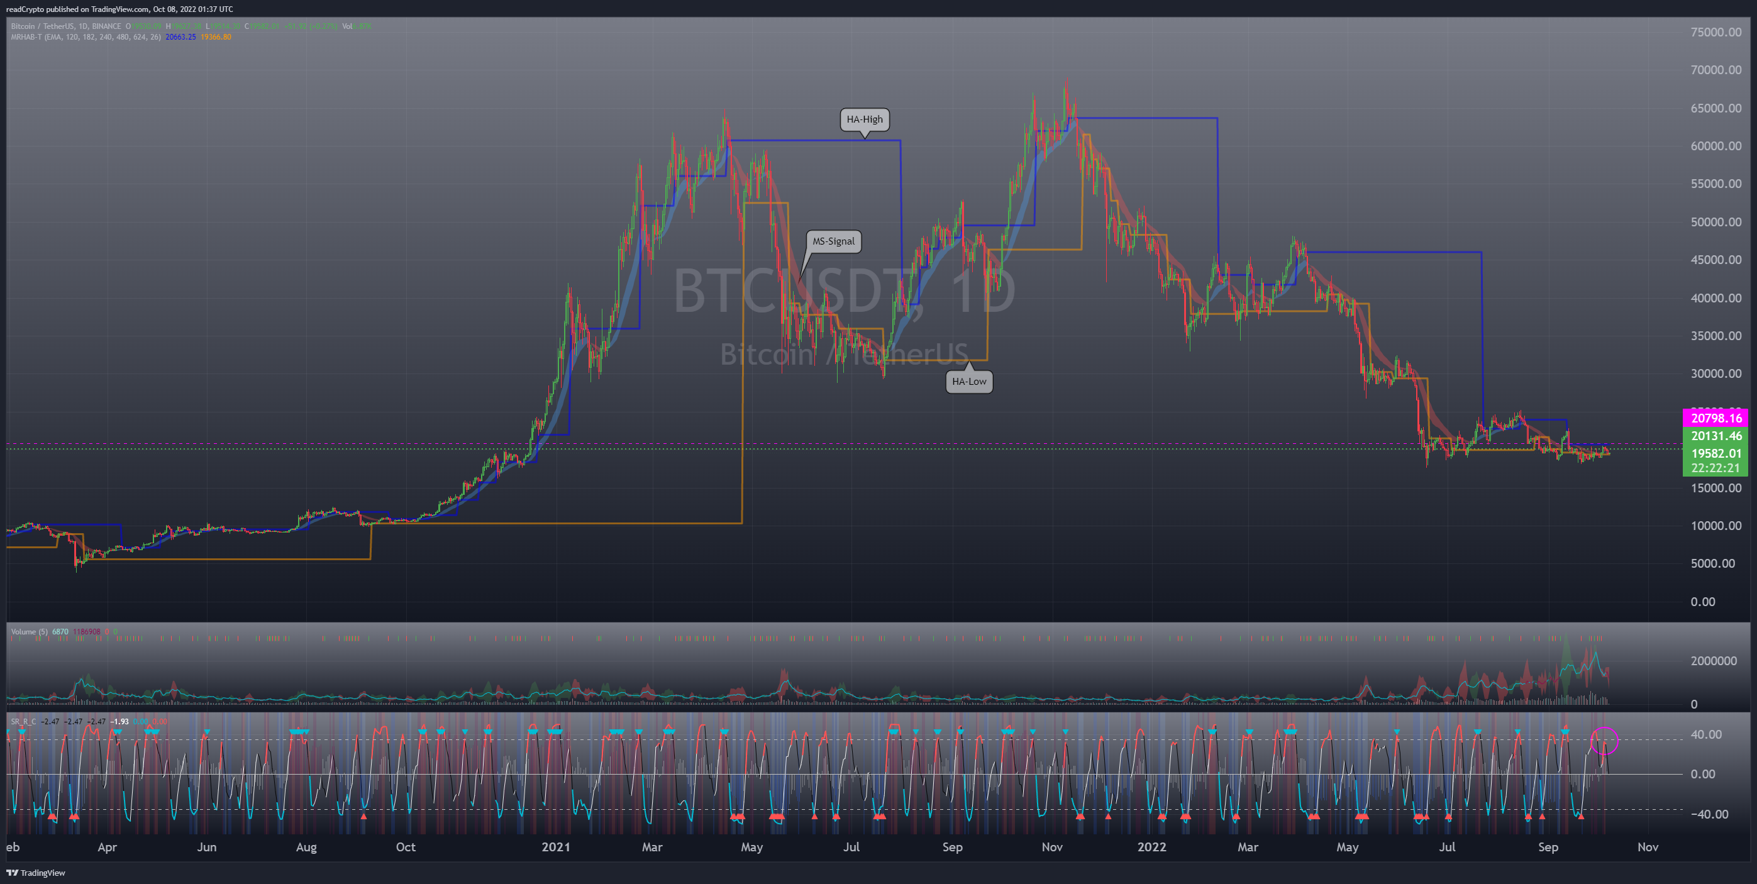The width and height of the screenshot is (1757, 884).
Task: Click the 10000.00 price axis label
Action: (1716, 526)
